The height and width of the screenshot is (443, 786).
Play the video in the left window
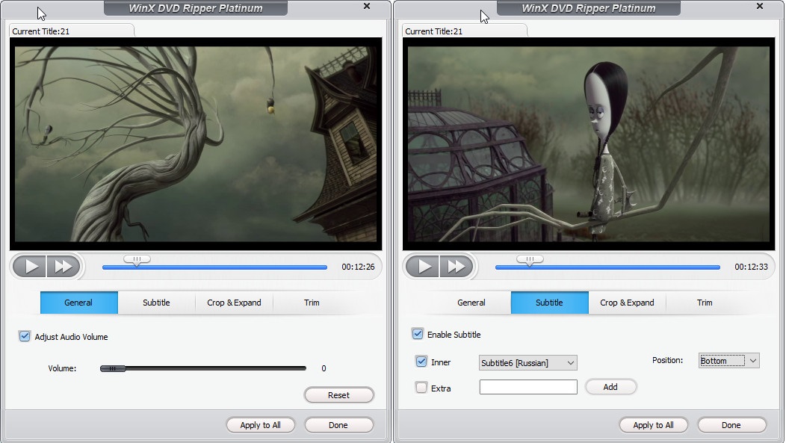coord(30,267)
